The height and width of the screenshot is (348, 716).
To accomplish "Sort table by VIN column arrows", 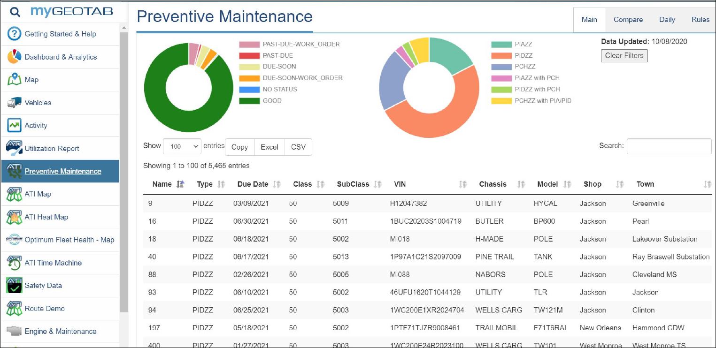I will (462, 184).
